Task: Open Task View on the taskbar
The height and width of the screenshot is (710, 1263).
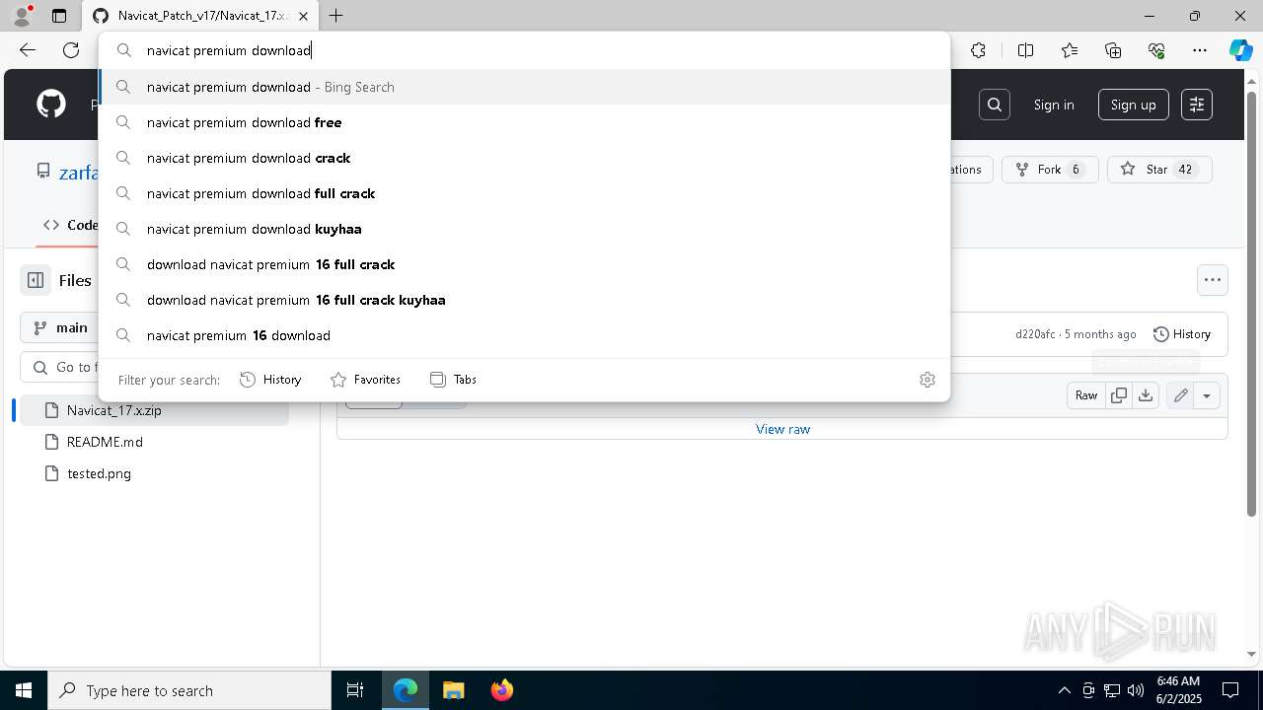Action: [355, 690]
